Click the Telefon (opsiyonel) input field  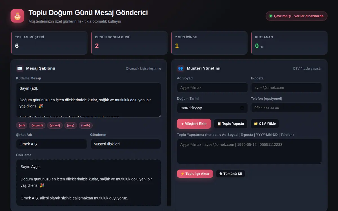click(286, 108)
